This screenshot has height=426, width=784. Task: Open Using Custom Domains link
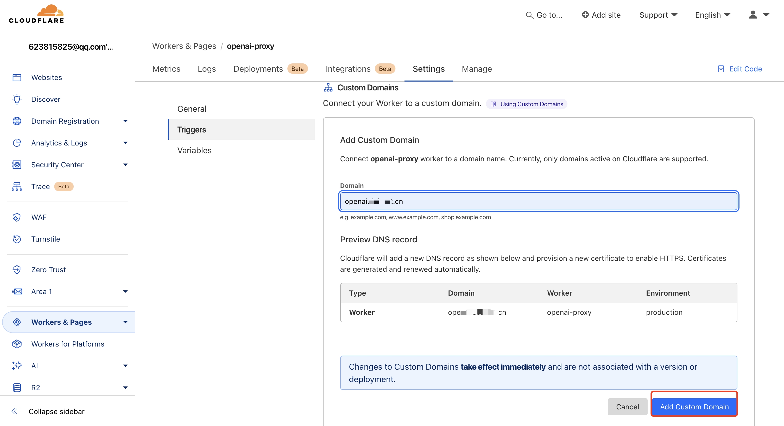(x=527, y=104)
